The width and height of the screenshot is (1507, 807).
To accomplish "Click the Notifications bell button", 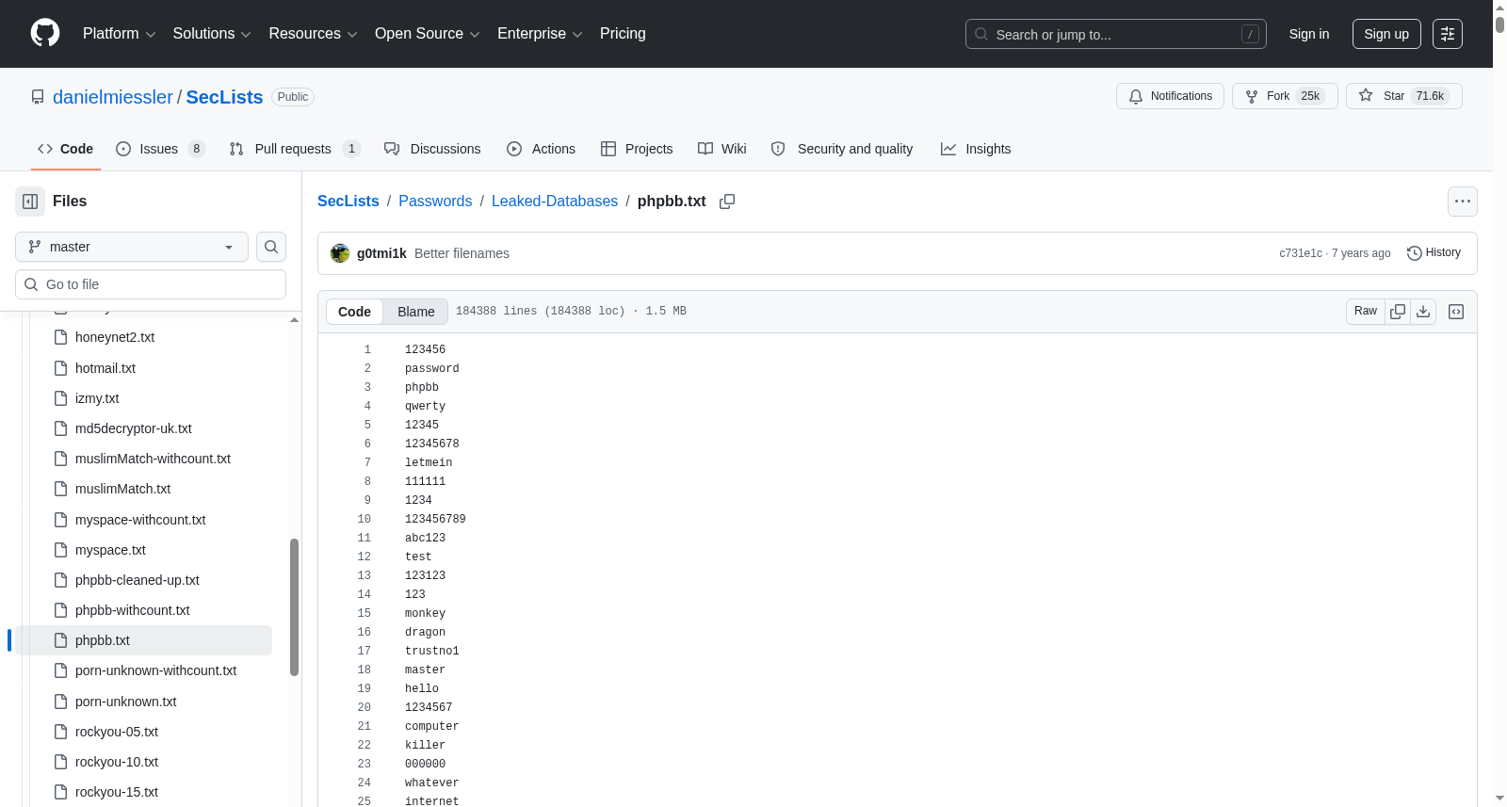I will coord(1170,96).
